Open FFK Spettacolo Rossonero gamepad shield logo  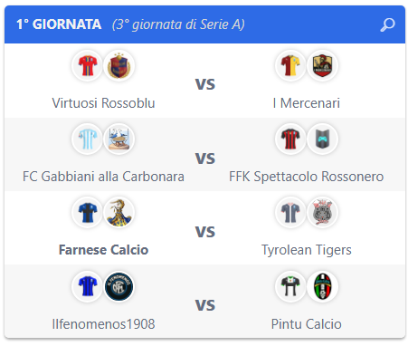322,139
